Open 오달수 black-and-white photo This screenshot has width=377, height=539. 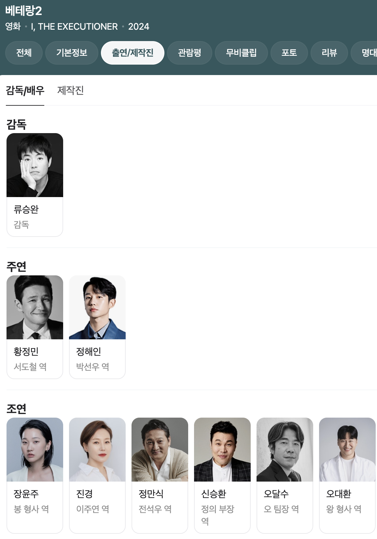click(x=285, y=450)
